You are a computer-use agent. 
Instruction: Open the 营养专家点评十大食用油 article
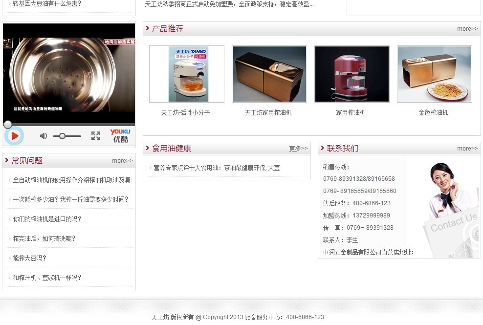(x=217, y=168)
